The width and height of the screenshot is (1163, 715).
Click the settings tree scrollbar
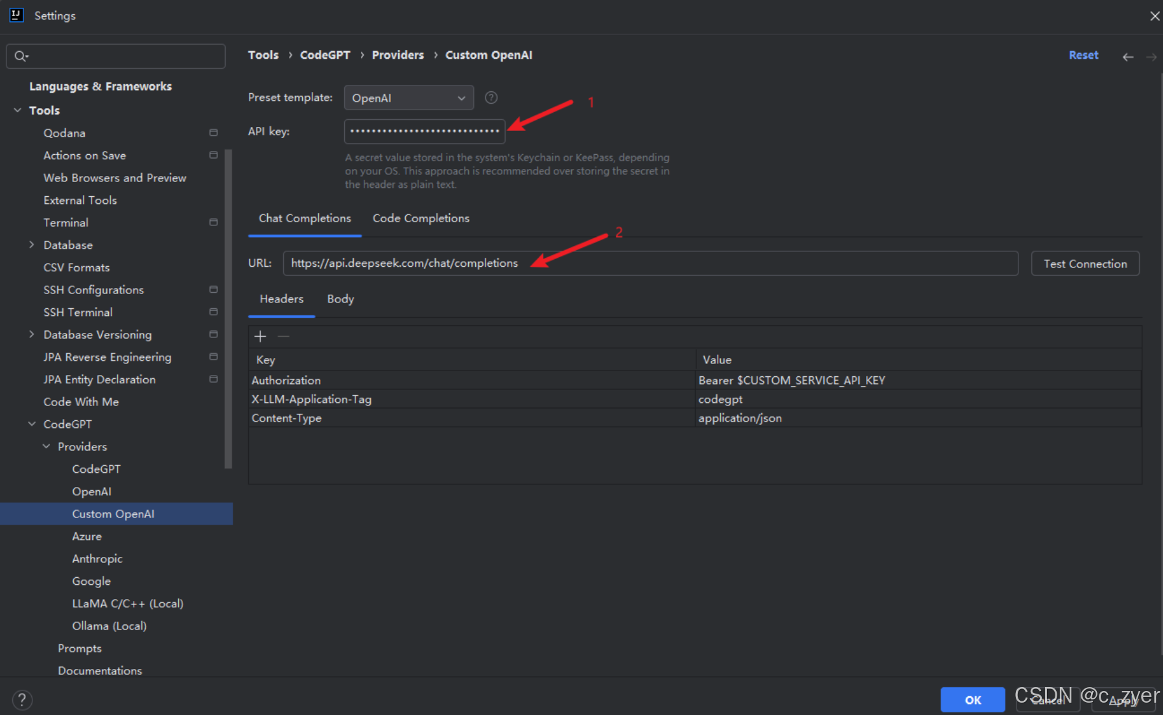(228, 308)
